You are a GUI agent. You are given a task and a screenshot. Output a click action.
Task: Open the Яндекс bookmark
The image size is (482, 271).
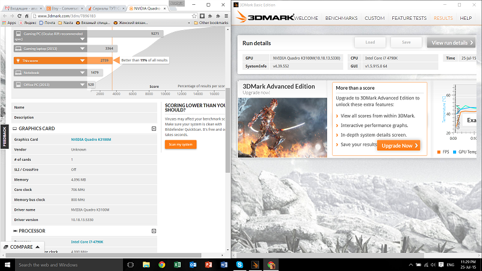[27, 23]
